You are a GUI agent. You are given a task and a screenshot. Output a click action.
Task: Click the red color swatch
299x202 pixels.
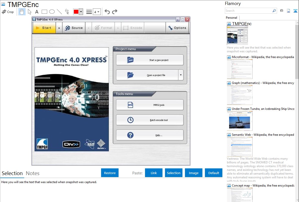pos(76,12)
